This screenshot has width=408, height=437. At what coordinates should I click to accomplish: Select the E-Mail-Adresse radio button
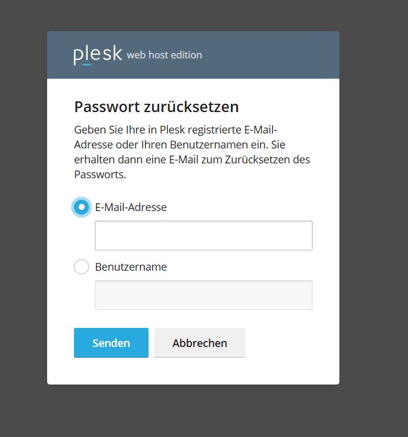[x=82, y=207]
